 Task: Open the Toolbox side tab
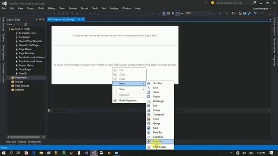(3, 38)
